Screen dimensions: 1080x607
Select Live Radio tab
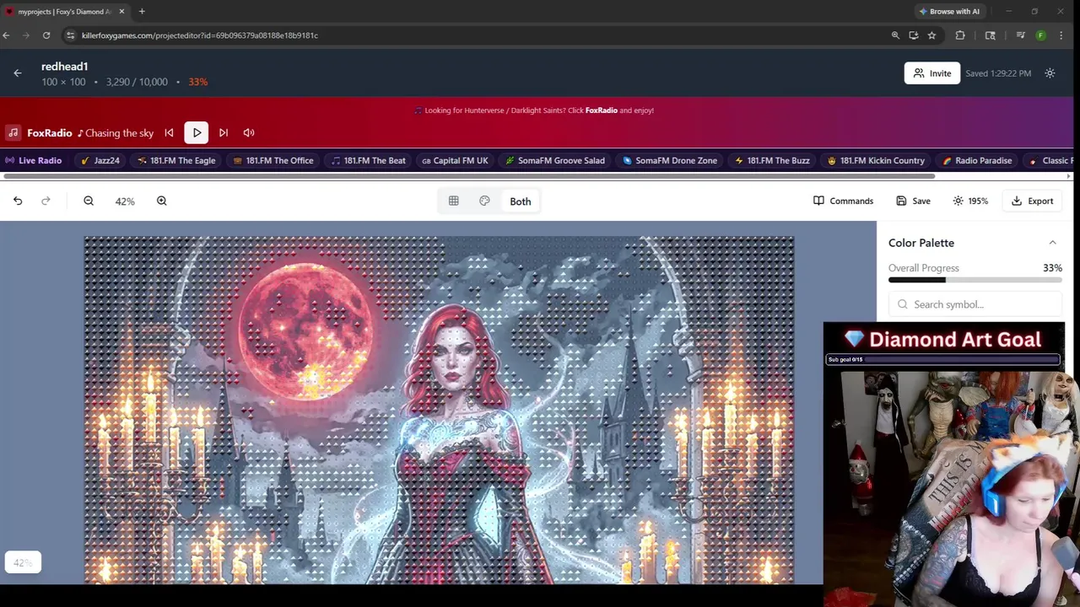click(34, 160)
